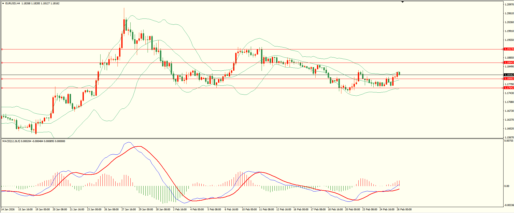Click the red 1.18002 price label

pyautogui.click(x=509, y=79)
